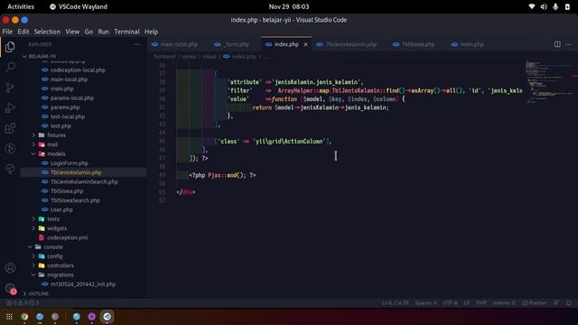Open LoginForm.php in explorer

[84, 163]
